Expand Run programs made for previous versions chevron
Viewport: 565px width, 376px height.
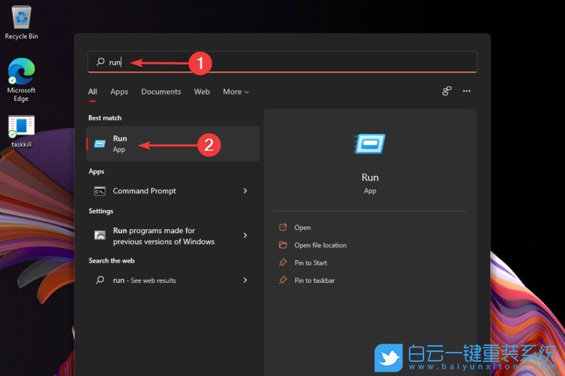point(245,235)
